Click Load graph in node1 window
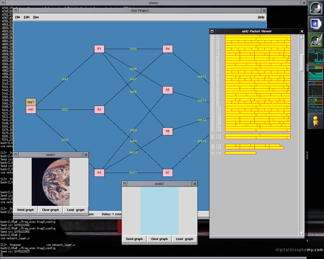 click(76, 210)
